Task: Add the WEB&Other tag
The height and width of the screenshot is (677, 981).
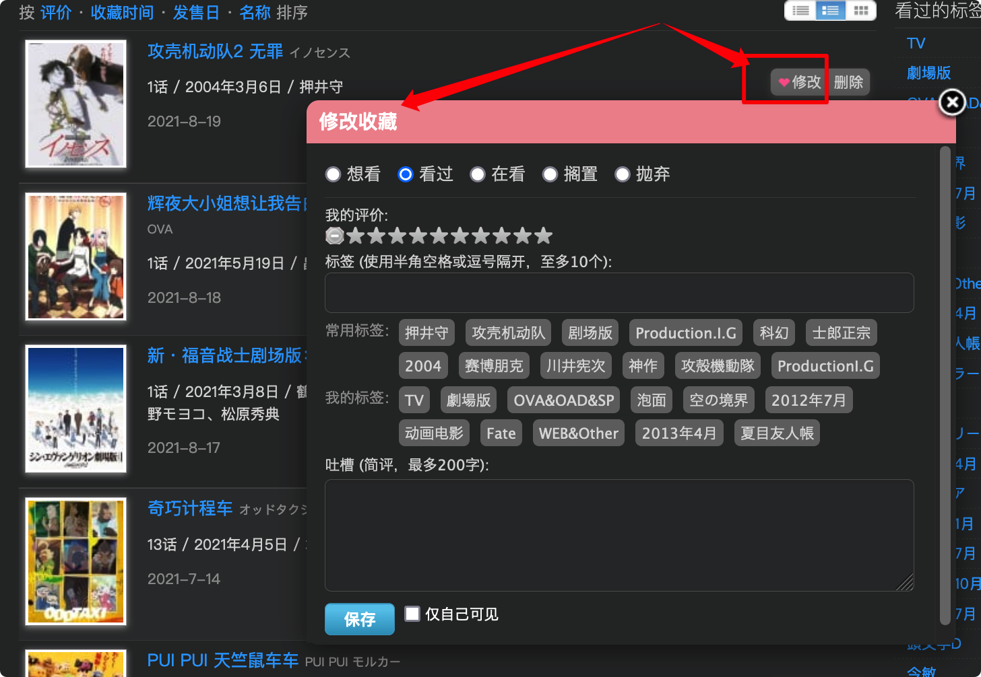Action: click(579, 433)
